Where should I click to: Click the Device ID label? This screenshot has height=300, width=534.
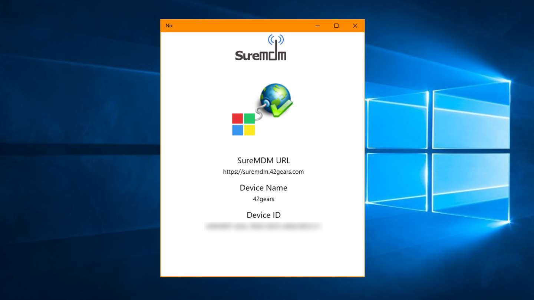coord(264,215)
